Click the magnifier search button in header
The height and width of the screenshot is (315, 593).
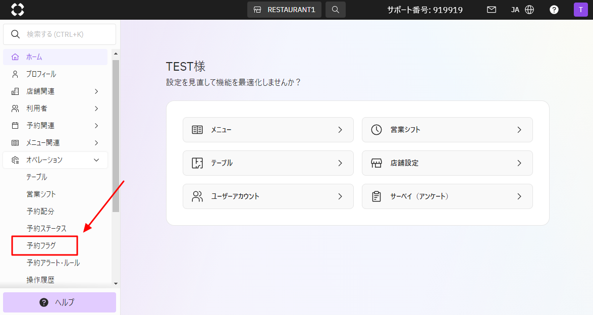(335, 10)
